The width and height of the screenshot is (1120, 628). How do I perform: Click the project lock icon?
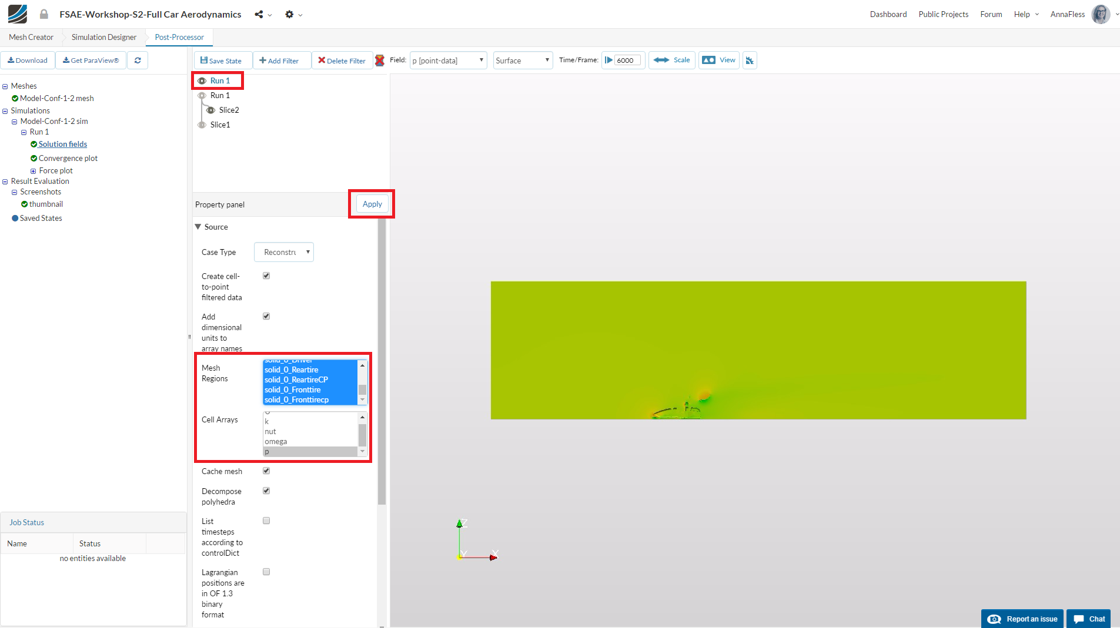[44, 14]
